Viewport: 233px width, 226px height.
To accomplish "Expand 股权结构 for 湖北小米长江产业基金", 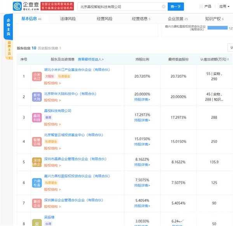I will tap(52, 83).
